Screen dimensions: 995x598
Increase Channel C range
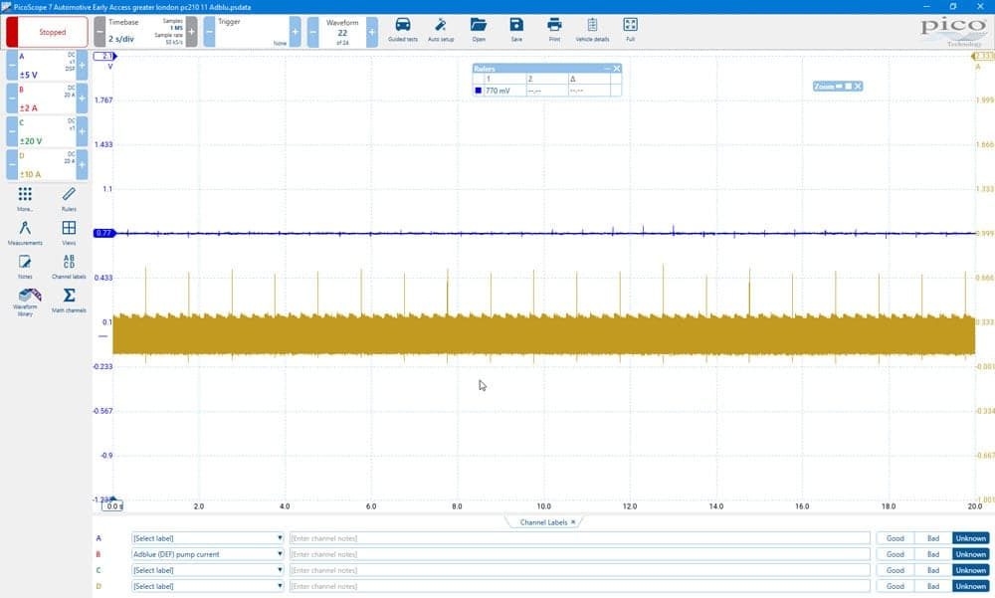tap(82, 131)
